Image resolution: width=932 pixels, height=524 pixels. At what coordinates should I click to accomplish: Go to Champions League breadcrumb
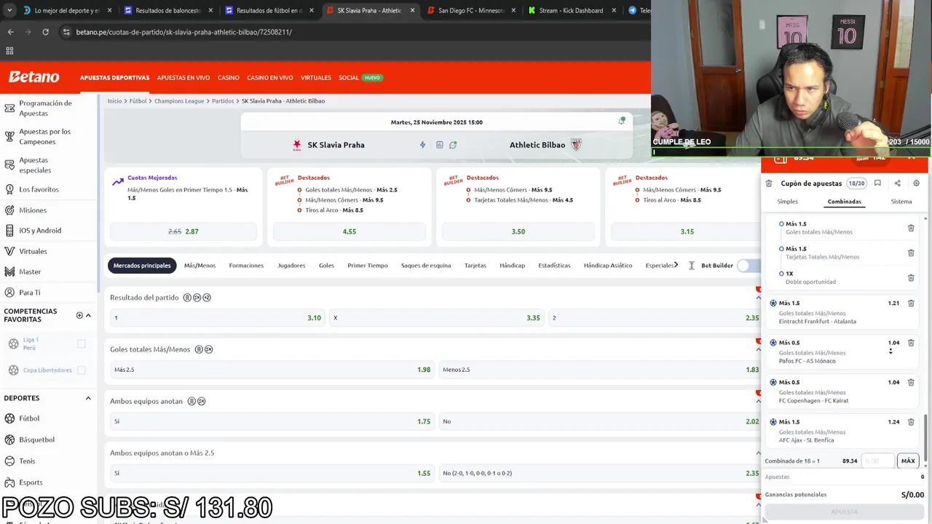(x=179, y=101)
